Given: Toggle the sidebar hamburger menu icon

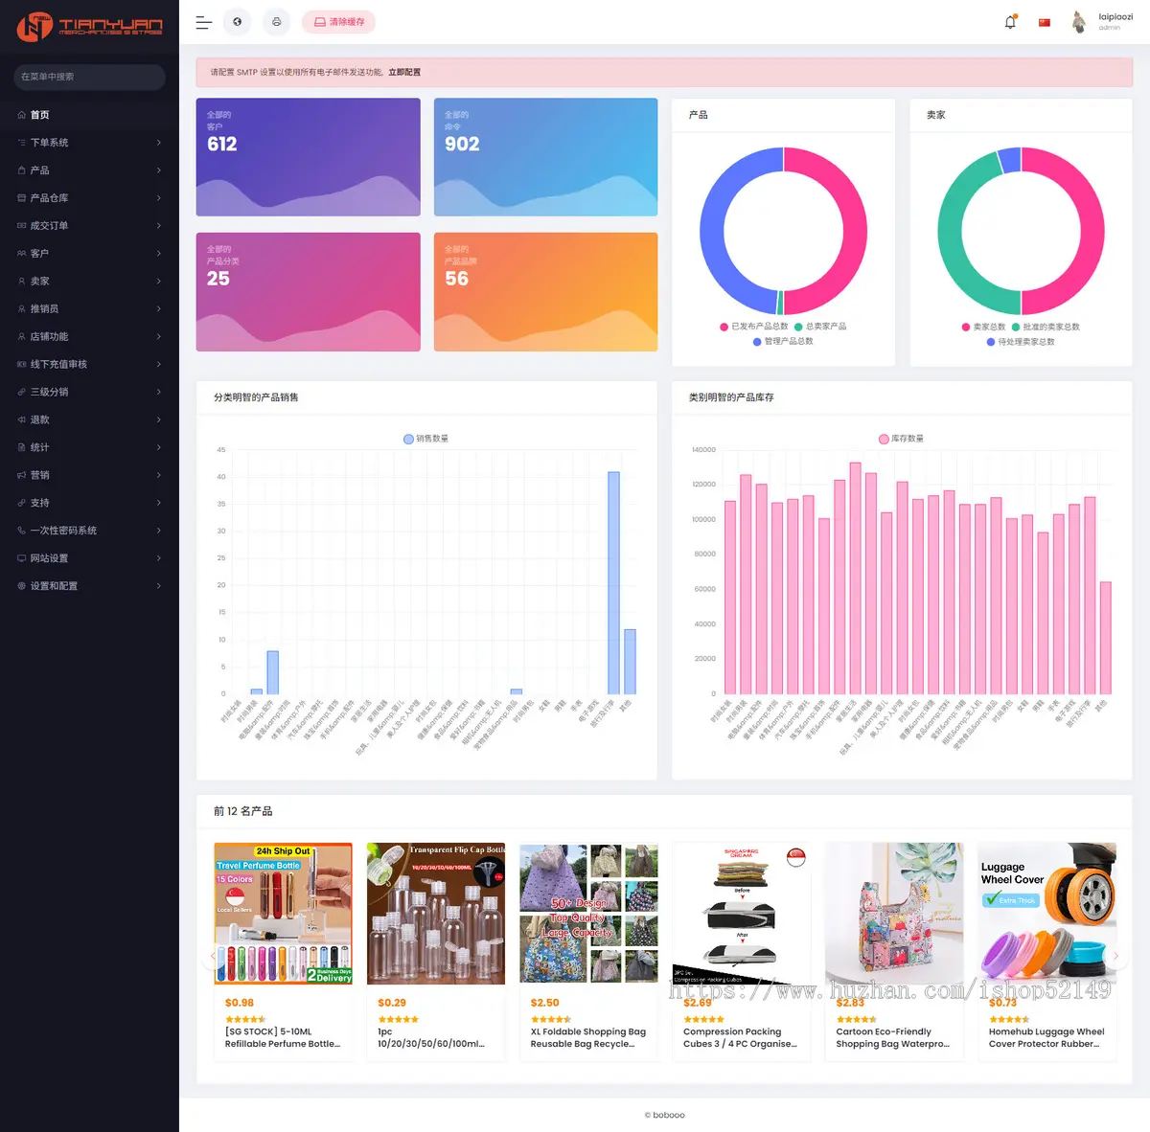Looking at the screenshot, I should tap(203, 22).
